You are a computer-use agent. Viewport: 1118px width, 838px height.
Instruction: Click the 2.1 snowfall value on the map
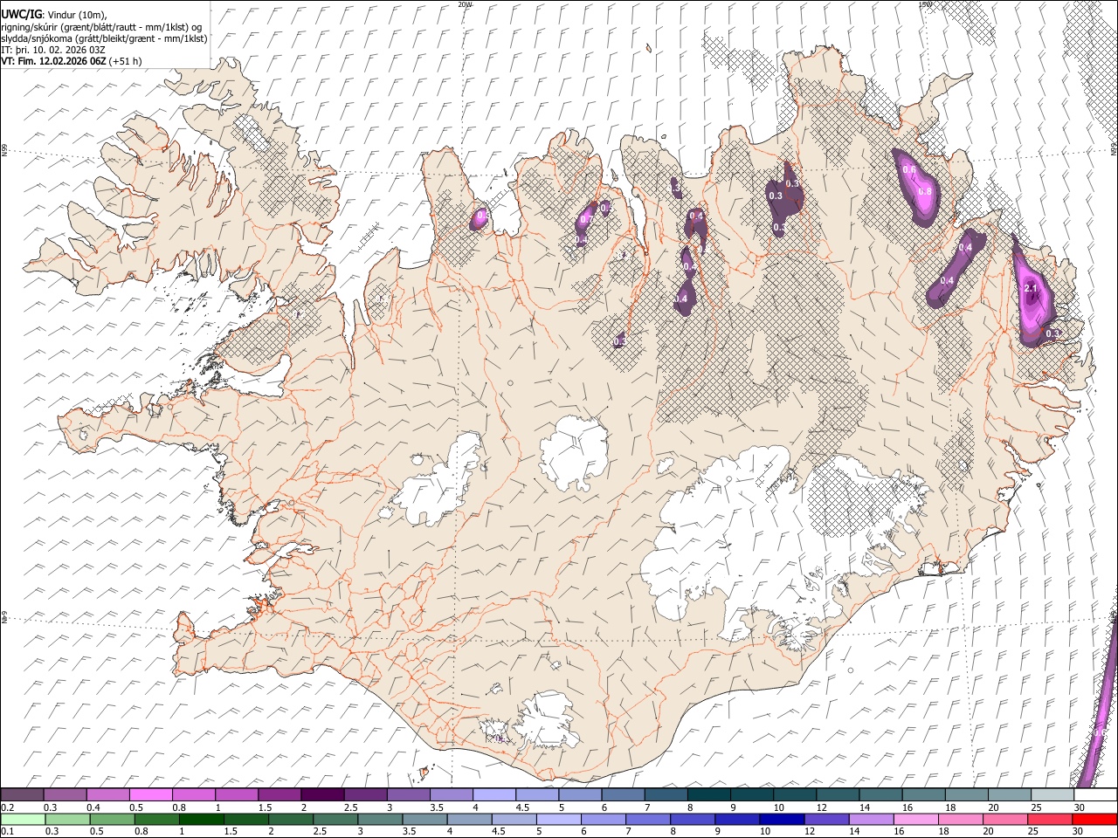(x=1030, y=289)
